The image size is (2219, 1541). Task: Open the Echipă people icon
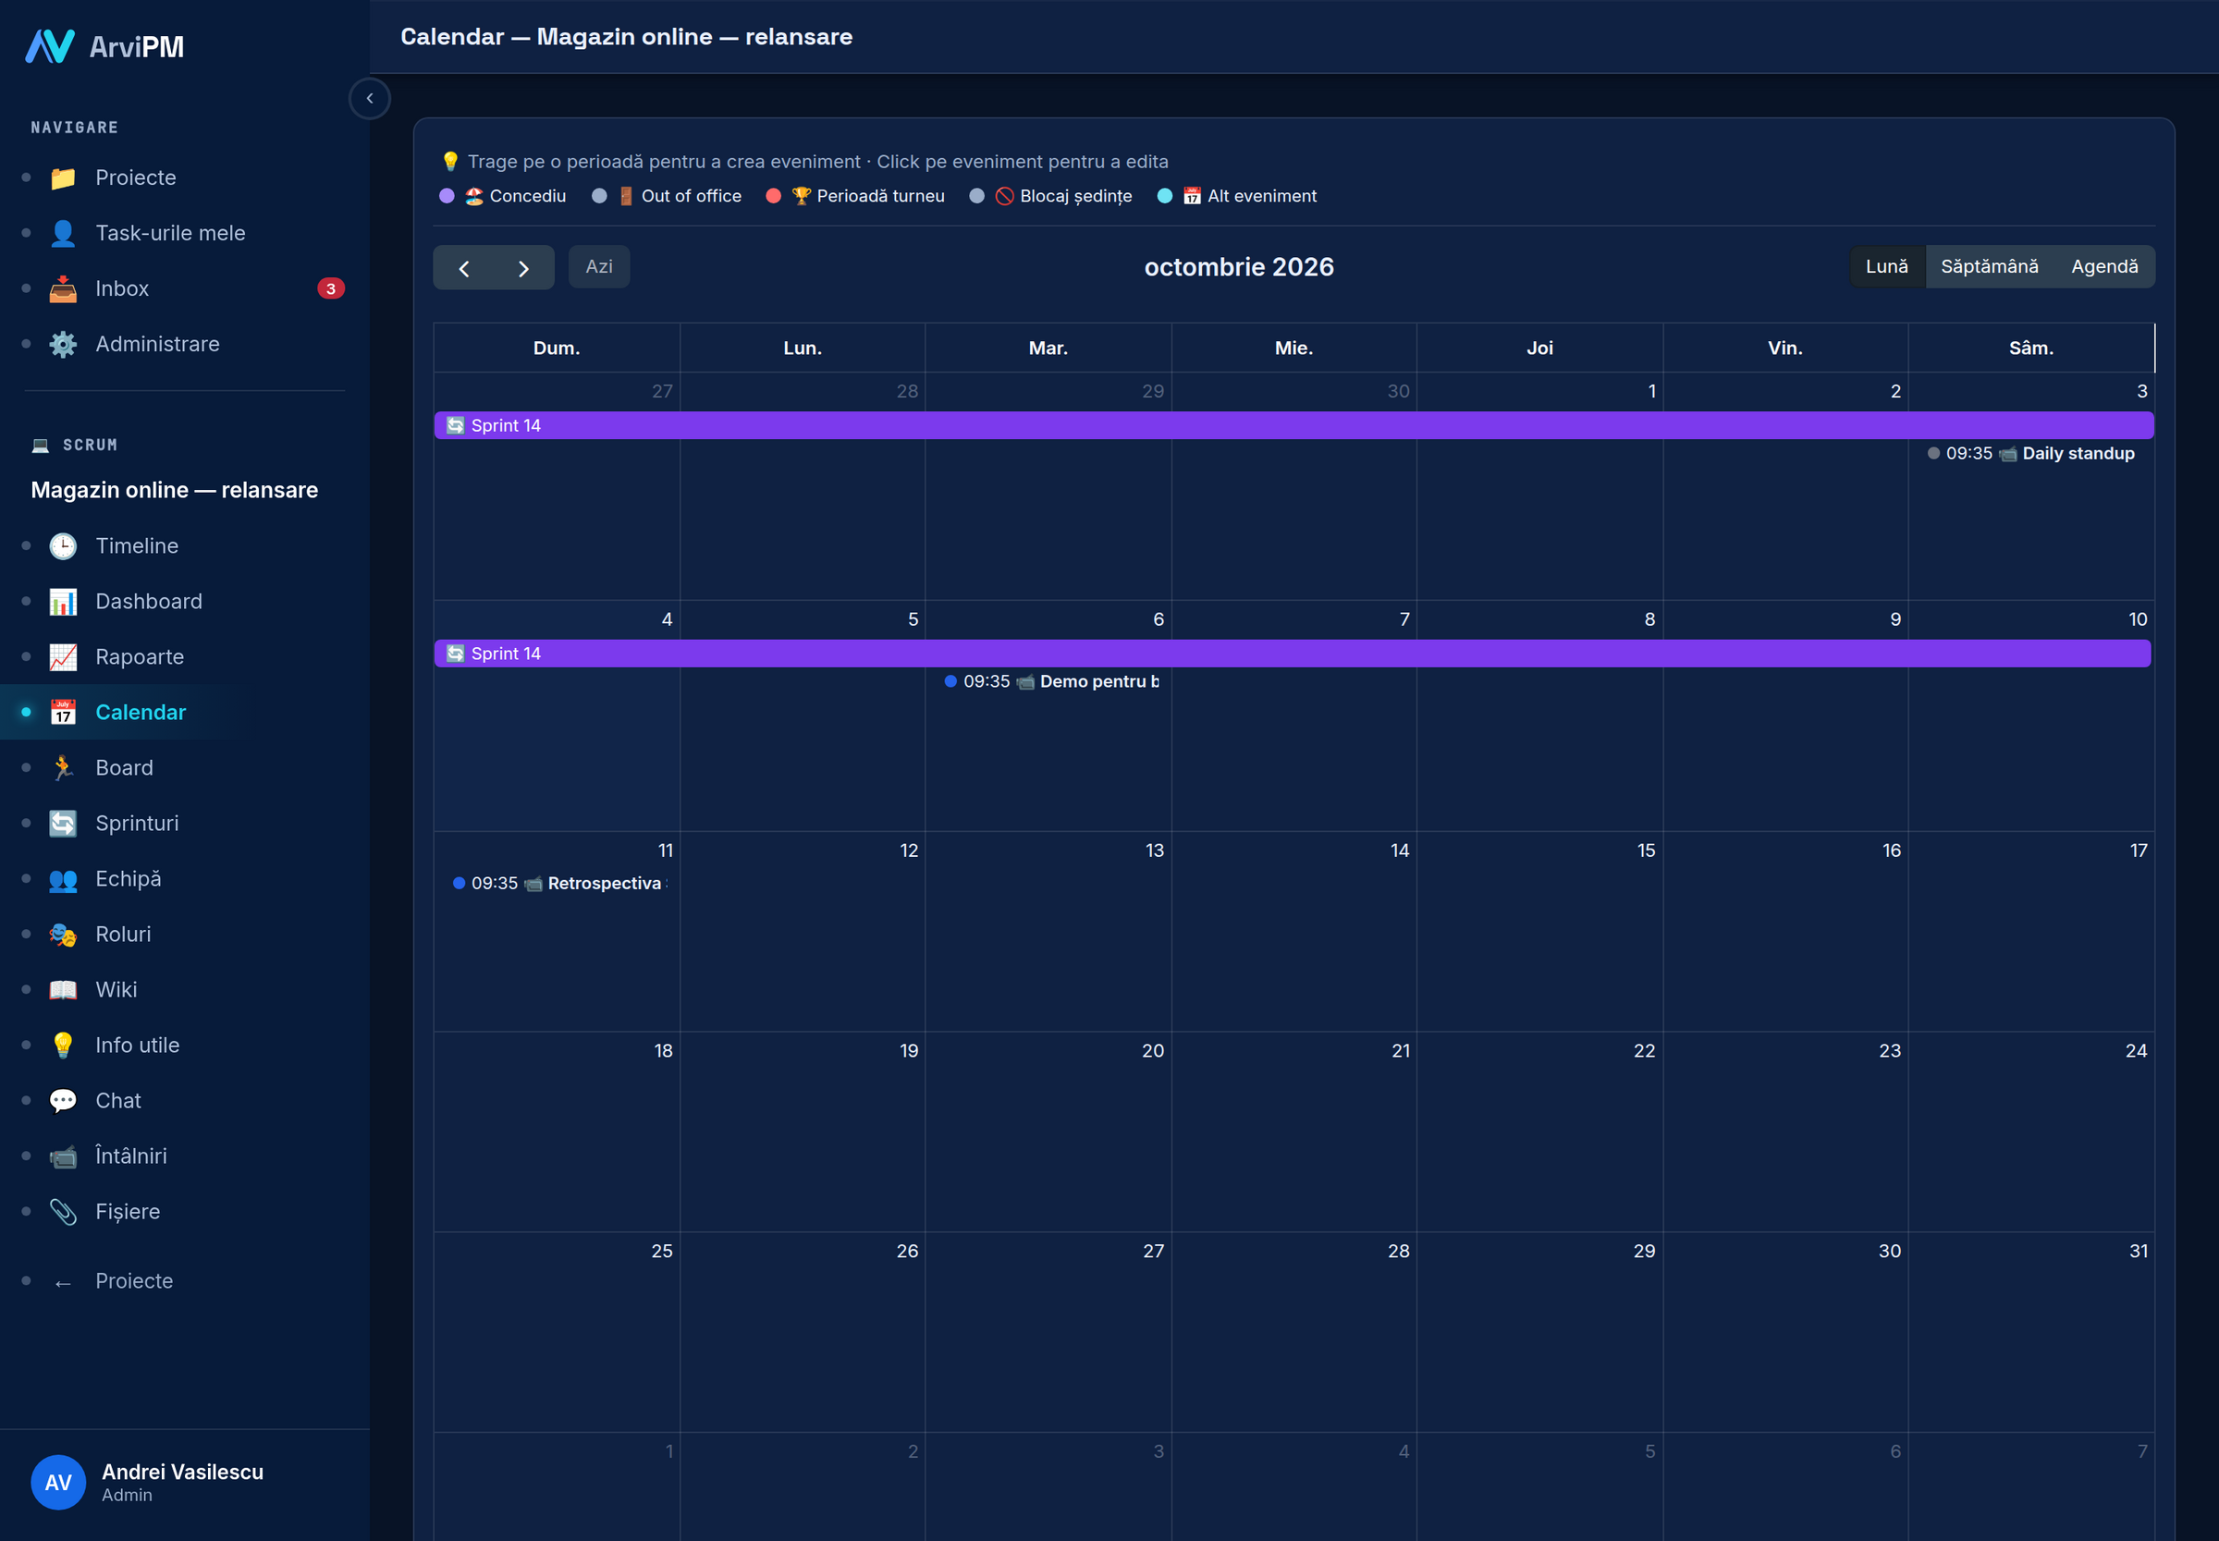pyautogui.click(x=63, y=880)
